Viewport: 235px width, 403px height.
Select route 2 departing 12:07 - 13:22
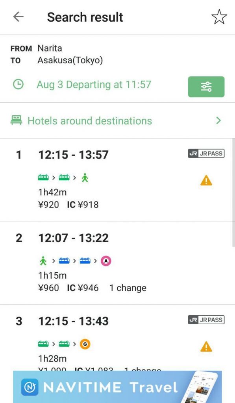click(x=117, y=263)
